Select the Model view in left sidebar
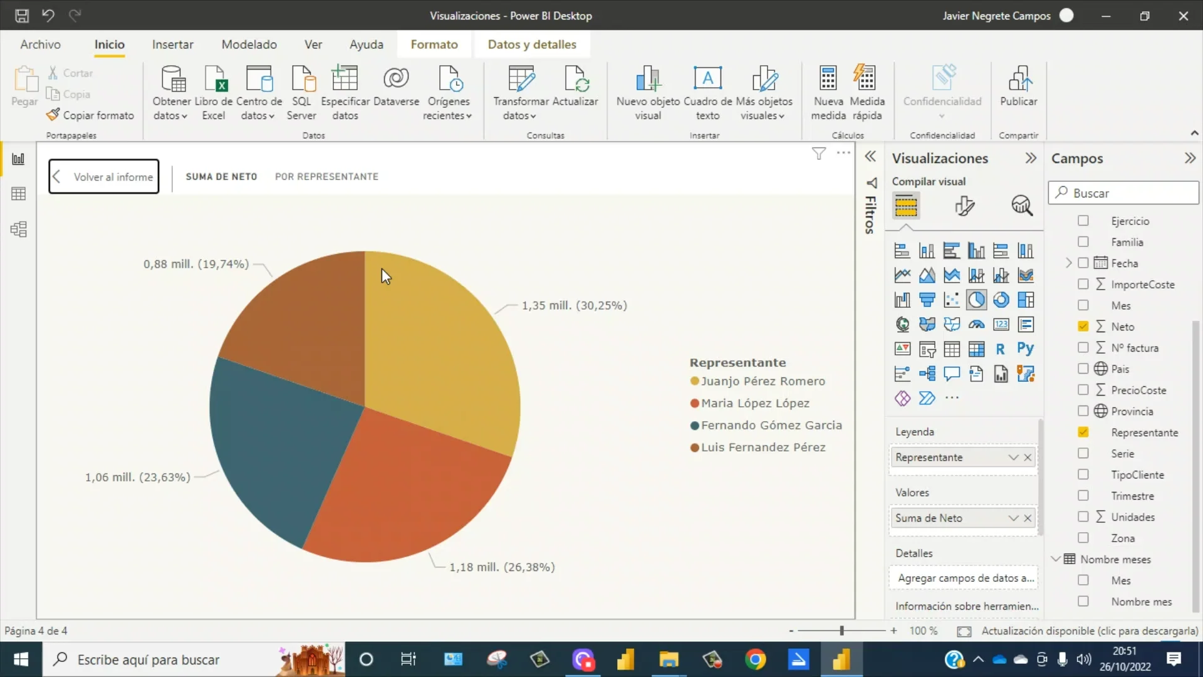 tap(18, 229)
